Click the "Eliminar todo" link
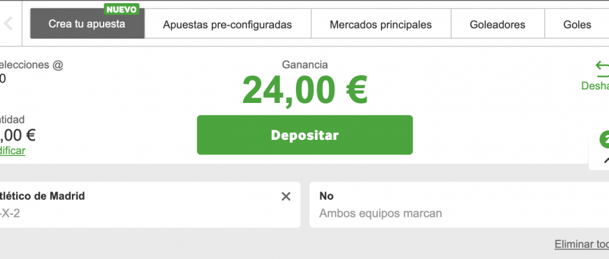609x259 pixels. (x=581, y=244)
